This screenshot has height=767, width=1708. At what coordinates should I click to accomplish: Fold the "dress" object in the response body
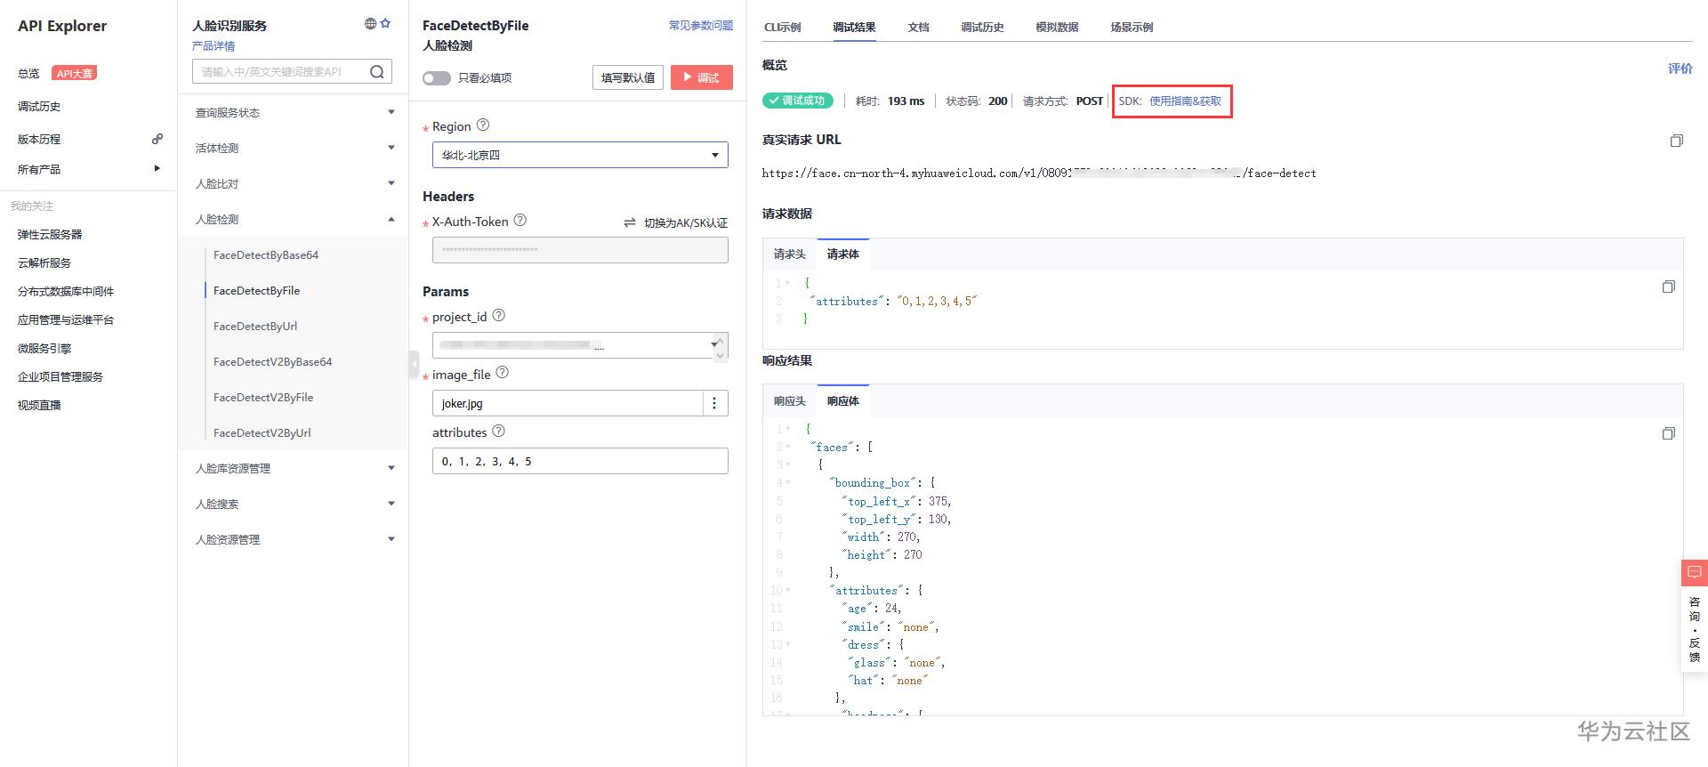(x=788, y=644)
